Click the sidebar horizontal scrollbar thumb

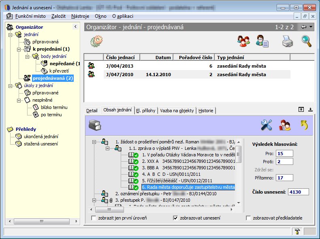click(x=42, y=221)
